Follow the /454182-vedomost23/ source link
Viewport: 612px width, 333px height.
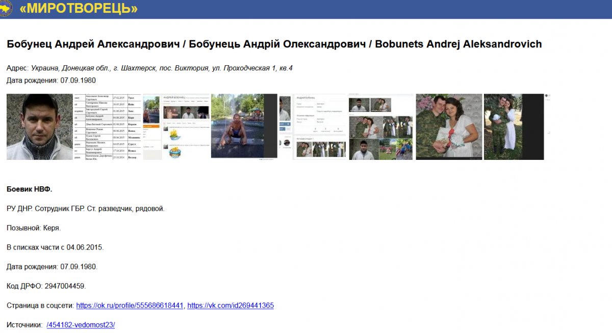pyautogui.click(x=81, y=324)
